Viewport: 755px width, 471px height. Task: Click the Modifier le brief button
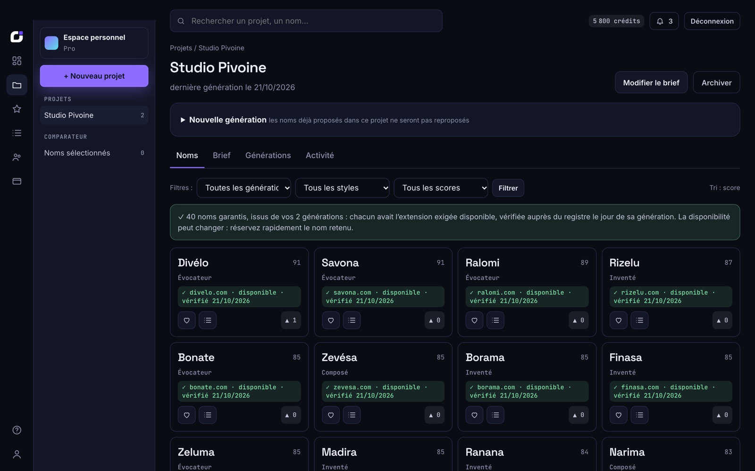(651, 82)
